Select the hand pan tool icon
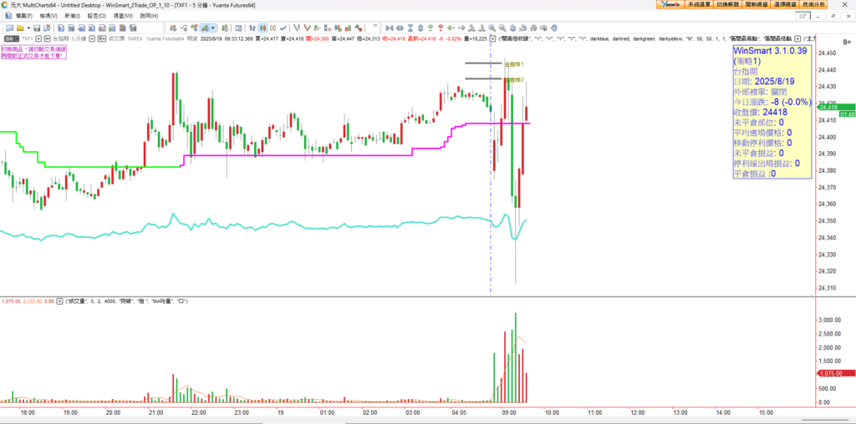The image size is (856, 424). coord(554,28)
